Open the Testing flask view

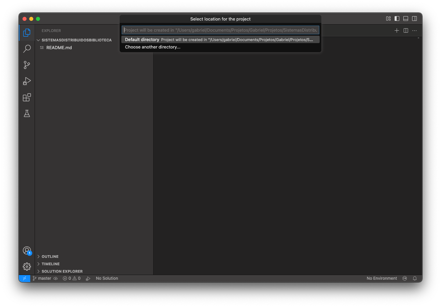(27, 114)
